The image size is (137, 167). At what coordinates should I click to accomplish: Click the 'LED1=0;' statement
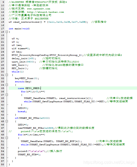(x=23, y=125)
